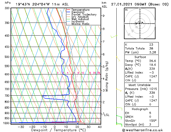The width and height of the screenshot is (171, 132).
Task: Click the wind barb at 400 hPa
Action: pos(114,37)
